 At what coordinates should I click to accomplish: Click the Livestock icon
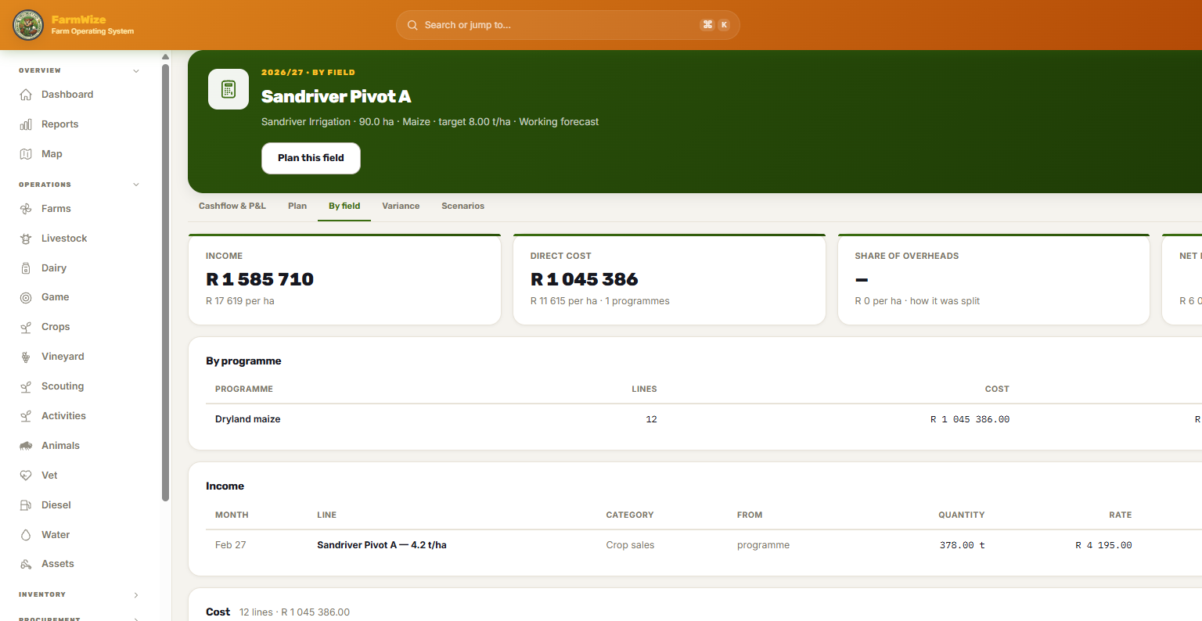click(26, 239)
